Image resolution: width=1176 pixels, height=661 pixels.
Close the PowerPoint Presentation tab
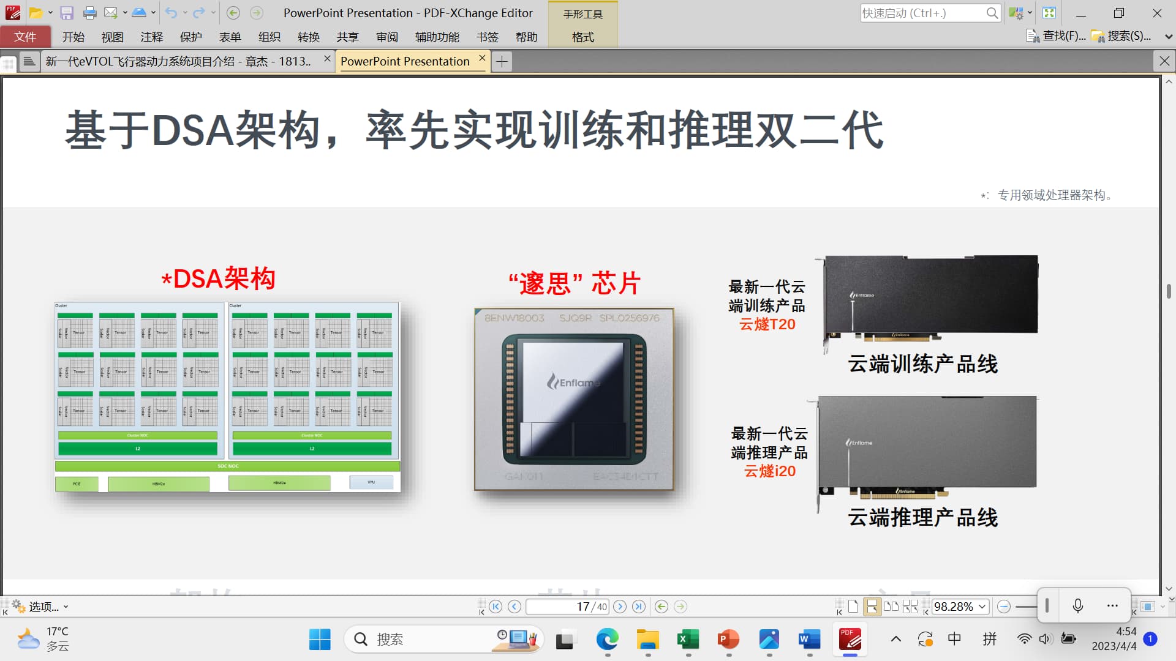(482, 58)
